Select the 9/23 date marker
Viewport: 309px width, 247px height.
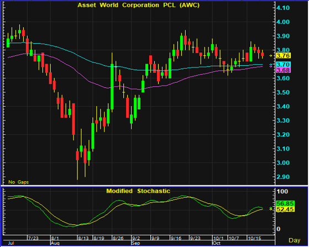(195, 238)
